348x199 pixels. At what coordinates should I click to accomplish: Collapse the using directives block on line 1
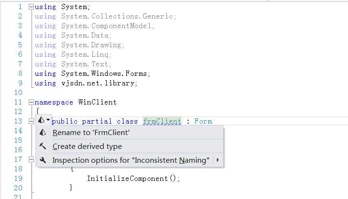[x=31, y=7]
